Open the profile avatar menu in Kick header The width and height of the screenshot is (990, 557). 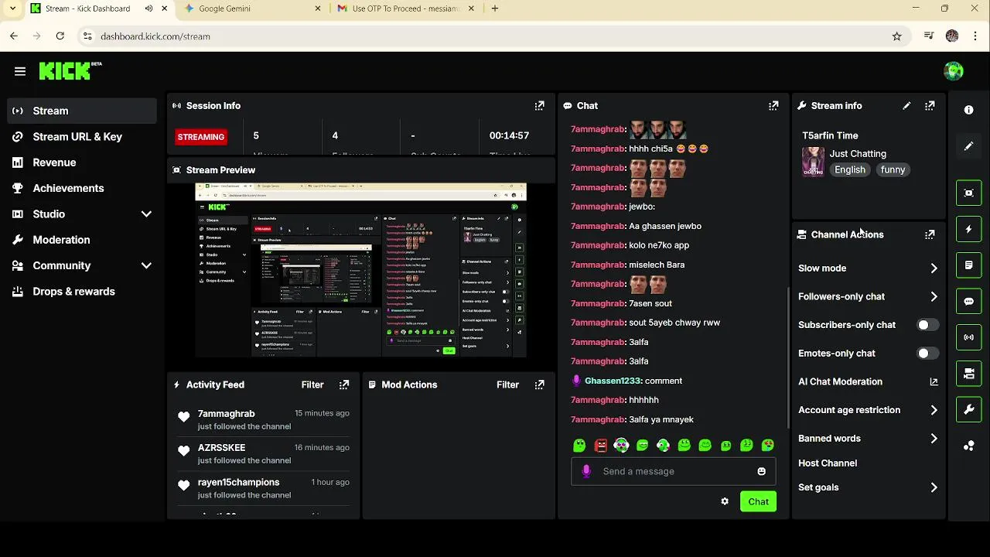coord(954,71)
